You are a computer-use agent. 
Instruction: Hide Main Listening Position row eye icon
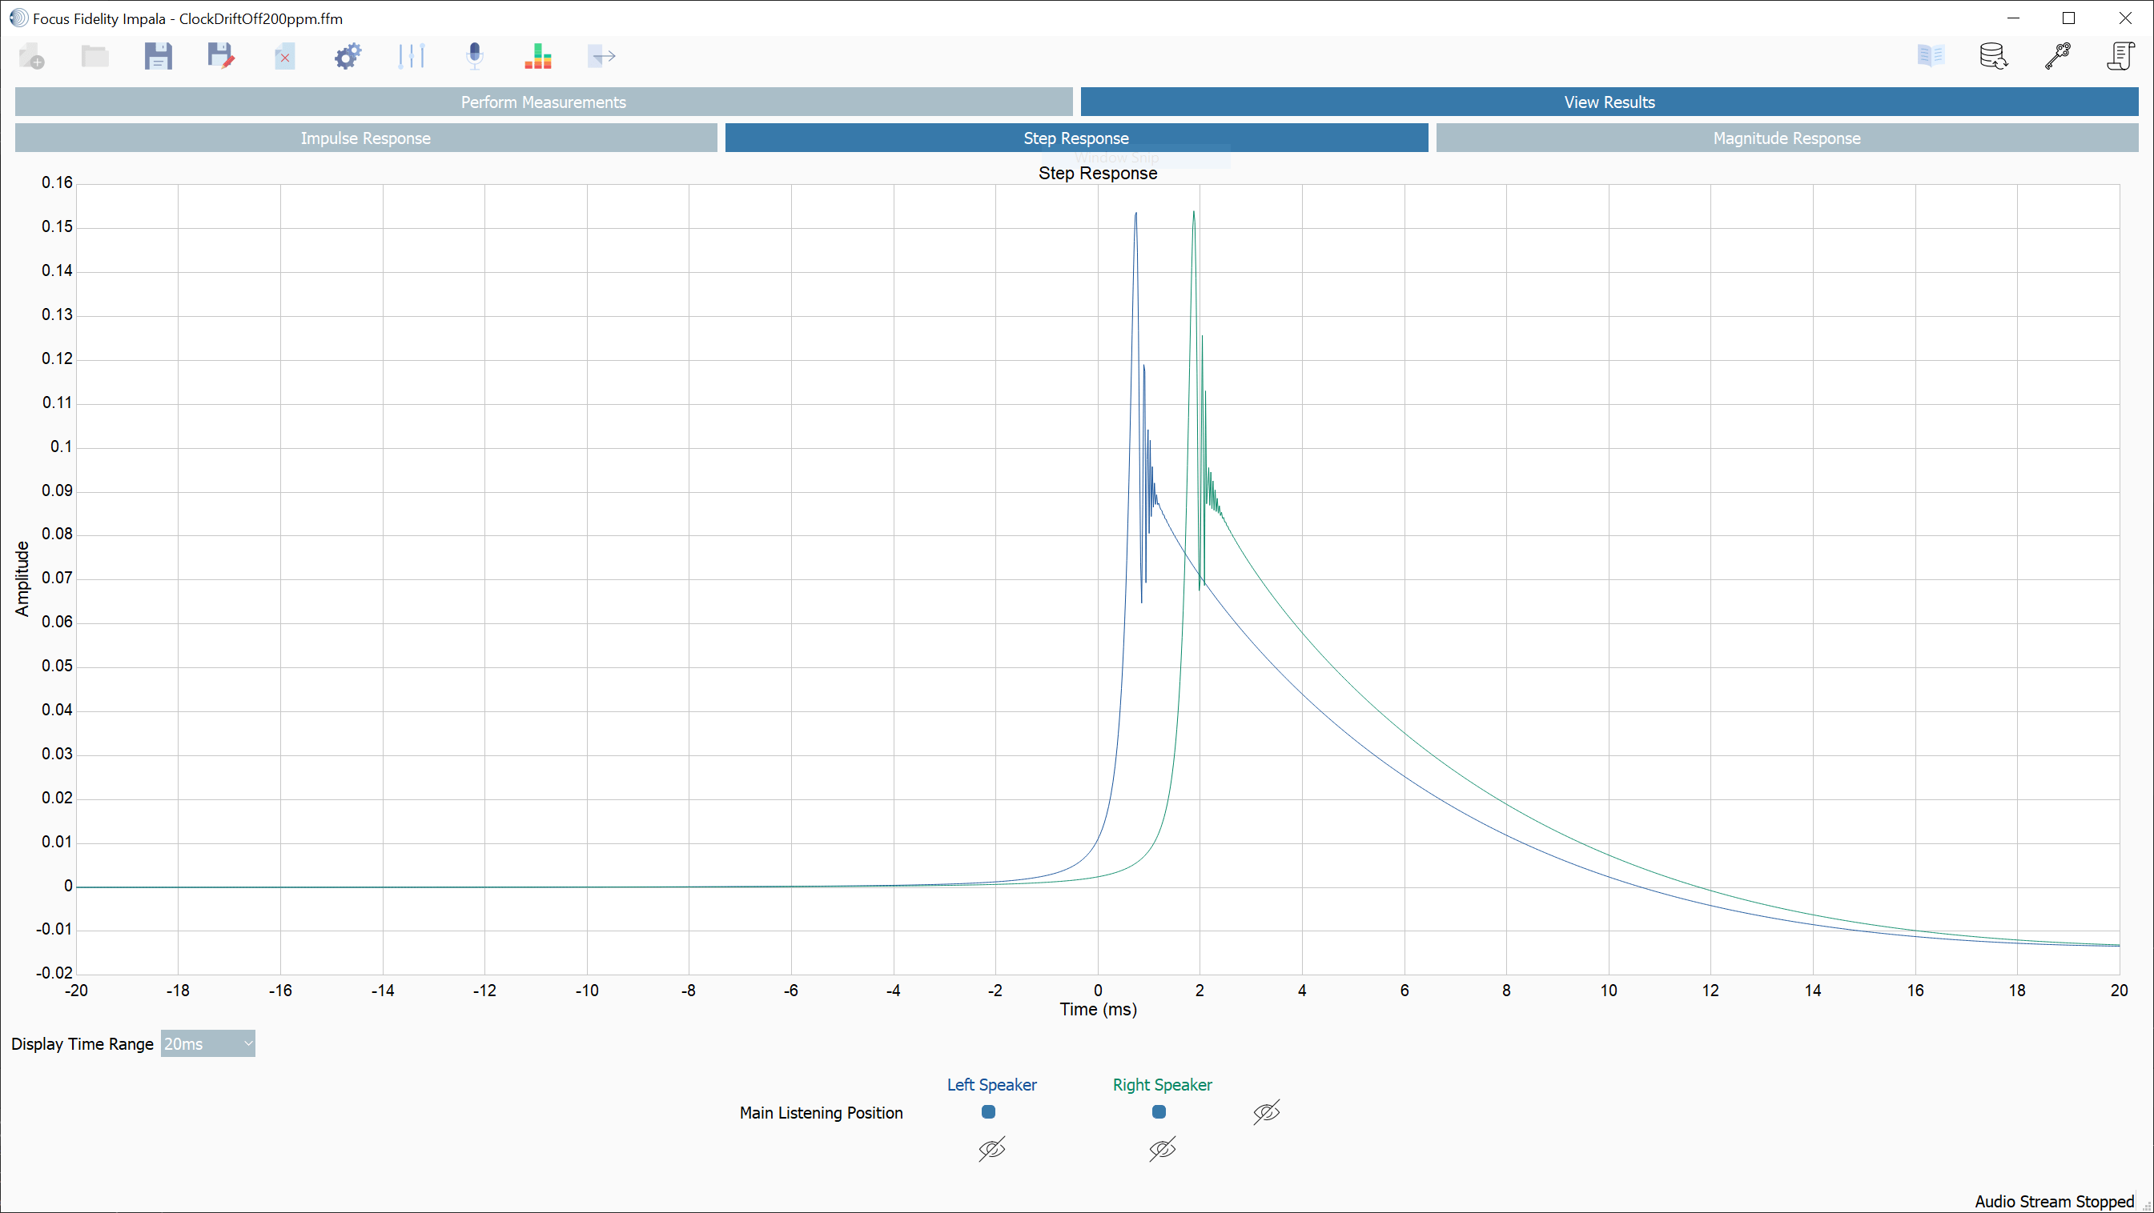click(x=1266, y=1112)
